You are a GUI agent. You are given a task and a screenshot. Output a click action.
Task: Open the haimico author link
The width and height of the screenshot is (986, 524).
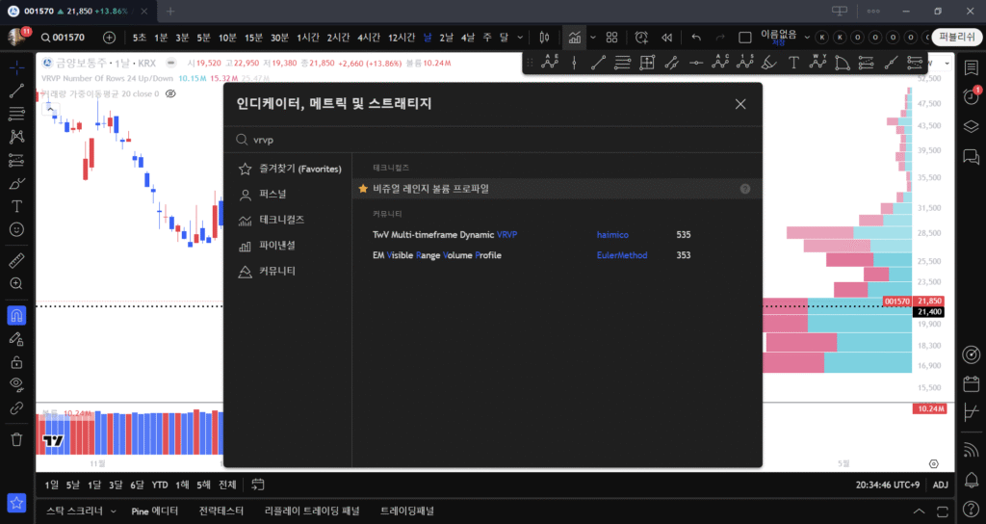612,234
